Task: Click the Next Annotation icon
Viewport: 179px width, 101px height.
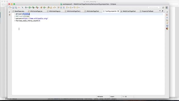Action: tap(67, 8)
